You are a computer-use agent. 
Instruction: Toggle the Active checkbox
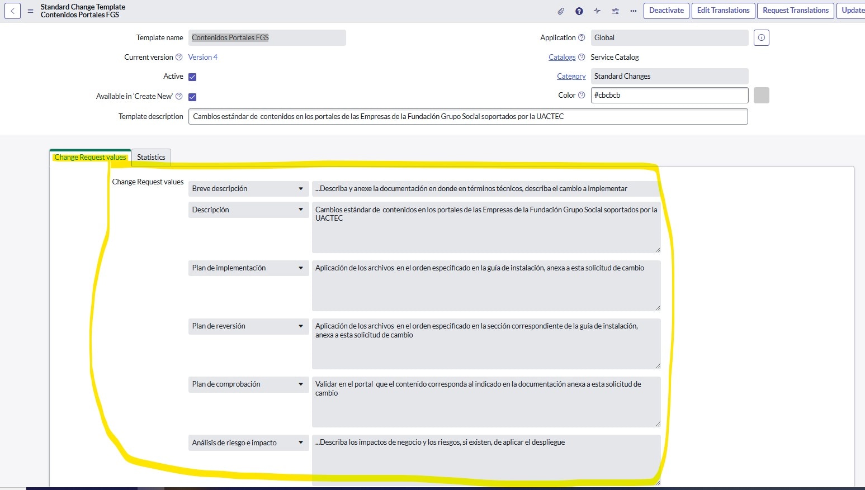(192, 77)
